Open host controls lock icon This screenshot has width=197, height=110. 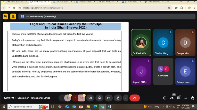click(192, 98)
